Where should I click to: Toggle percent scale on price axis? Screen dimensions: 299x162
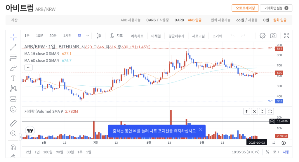(x=267, y=152)
